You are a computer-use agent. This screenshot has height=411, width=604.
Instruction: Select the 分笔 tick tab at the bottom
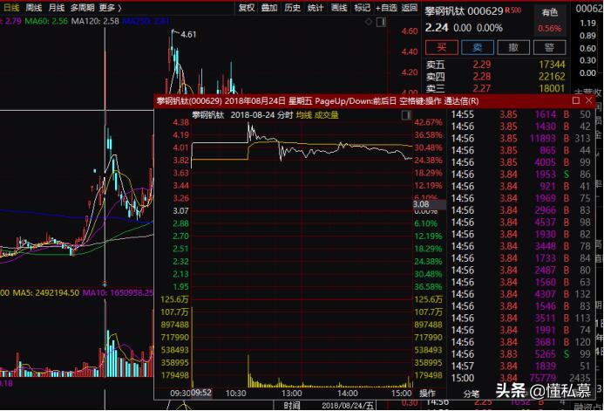point(472,394)
